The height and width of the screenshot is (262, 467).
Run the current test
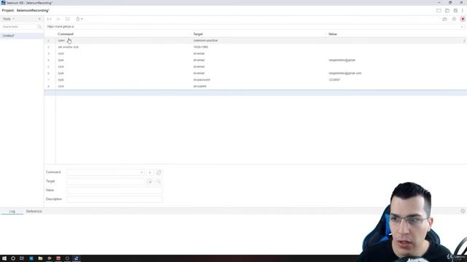pyautogui.click(x=58, y=19)
